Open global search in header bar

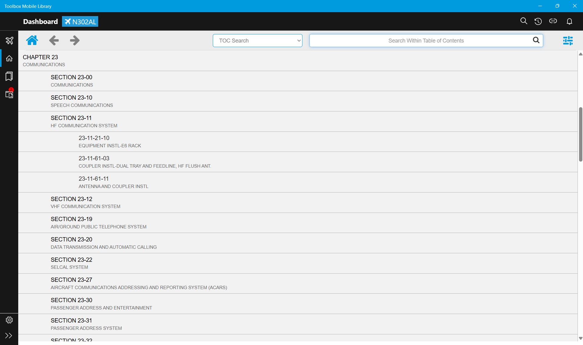pos(523,21)
